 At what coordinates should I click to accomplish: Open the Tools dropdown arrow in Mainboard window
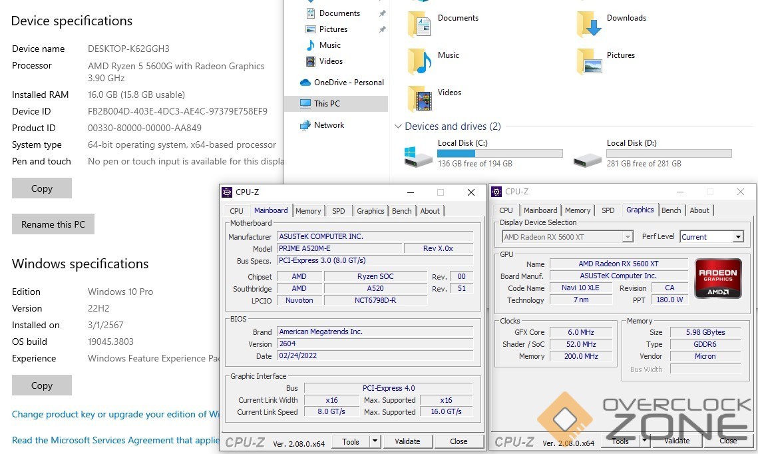(x=375, y=441)
